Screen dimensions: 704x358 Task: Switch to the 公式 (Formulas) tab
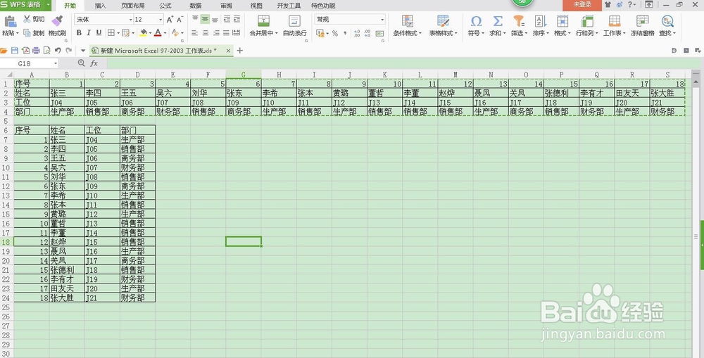coord(165,6)
